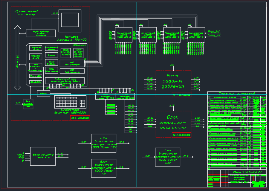Click the ISA bus double-headed arrow
Image resolution: width=269 pixels, height=191 pixels.
tap(17, 58)
